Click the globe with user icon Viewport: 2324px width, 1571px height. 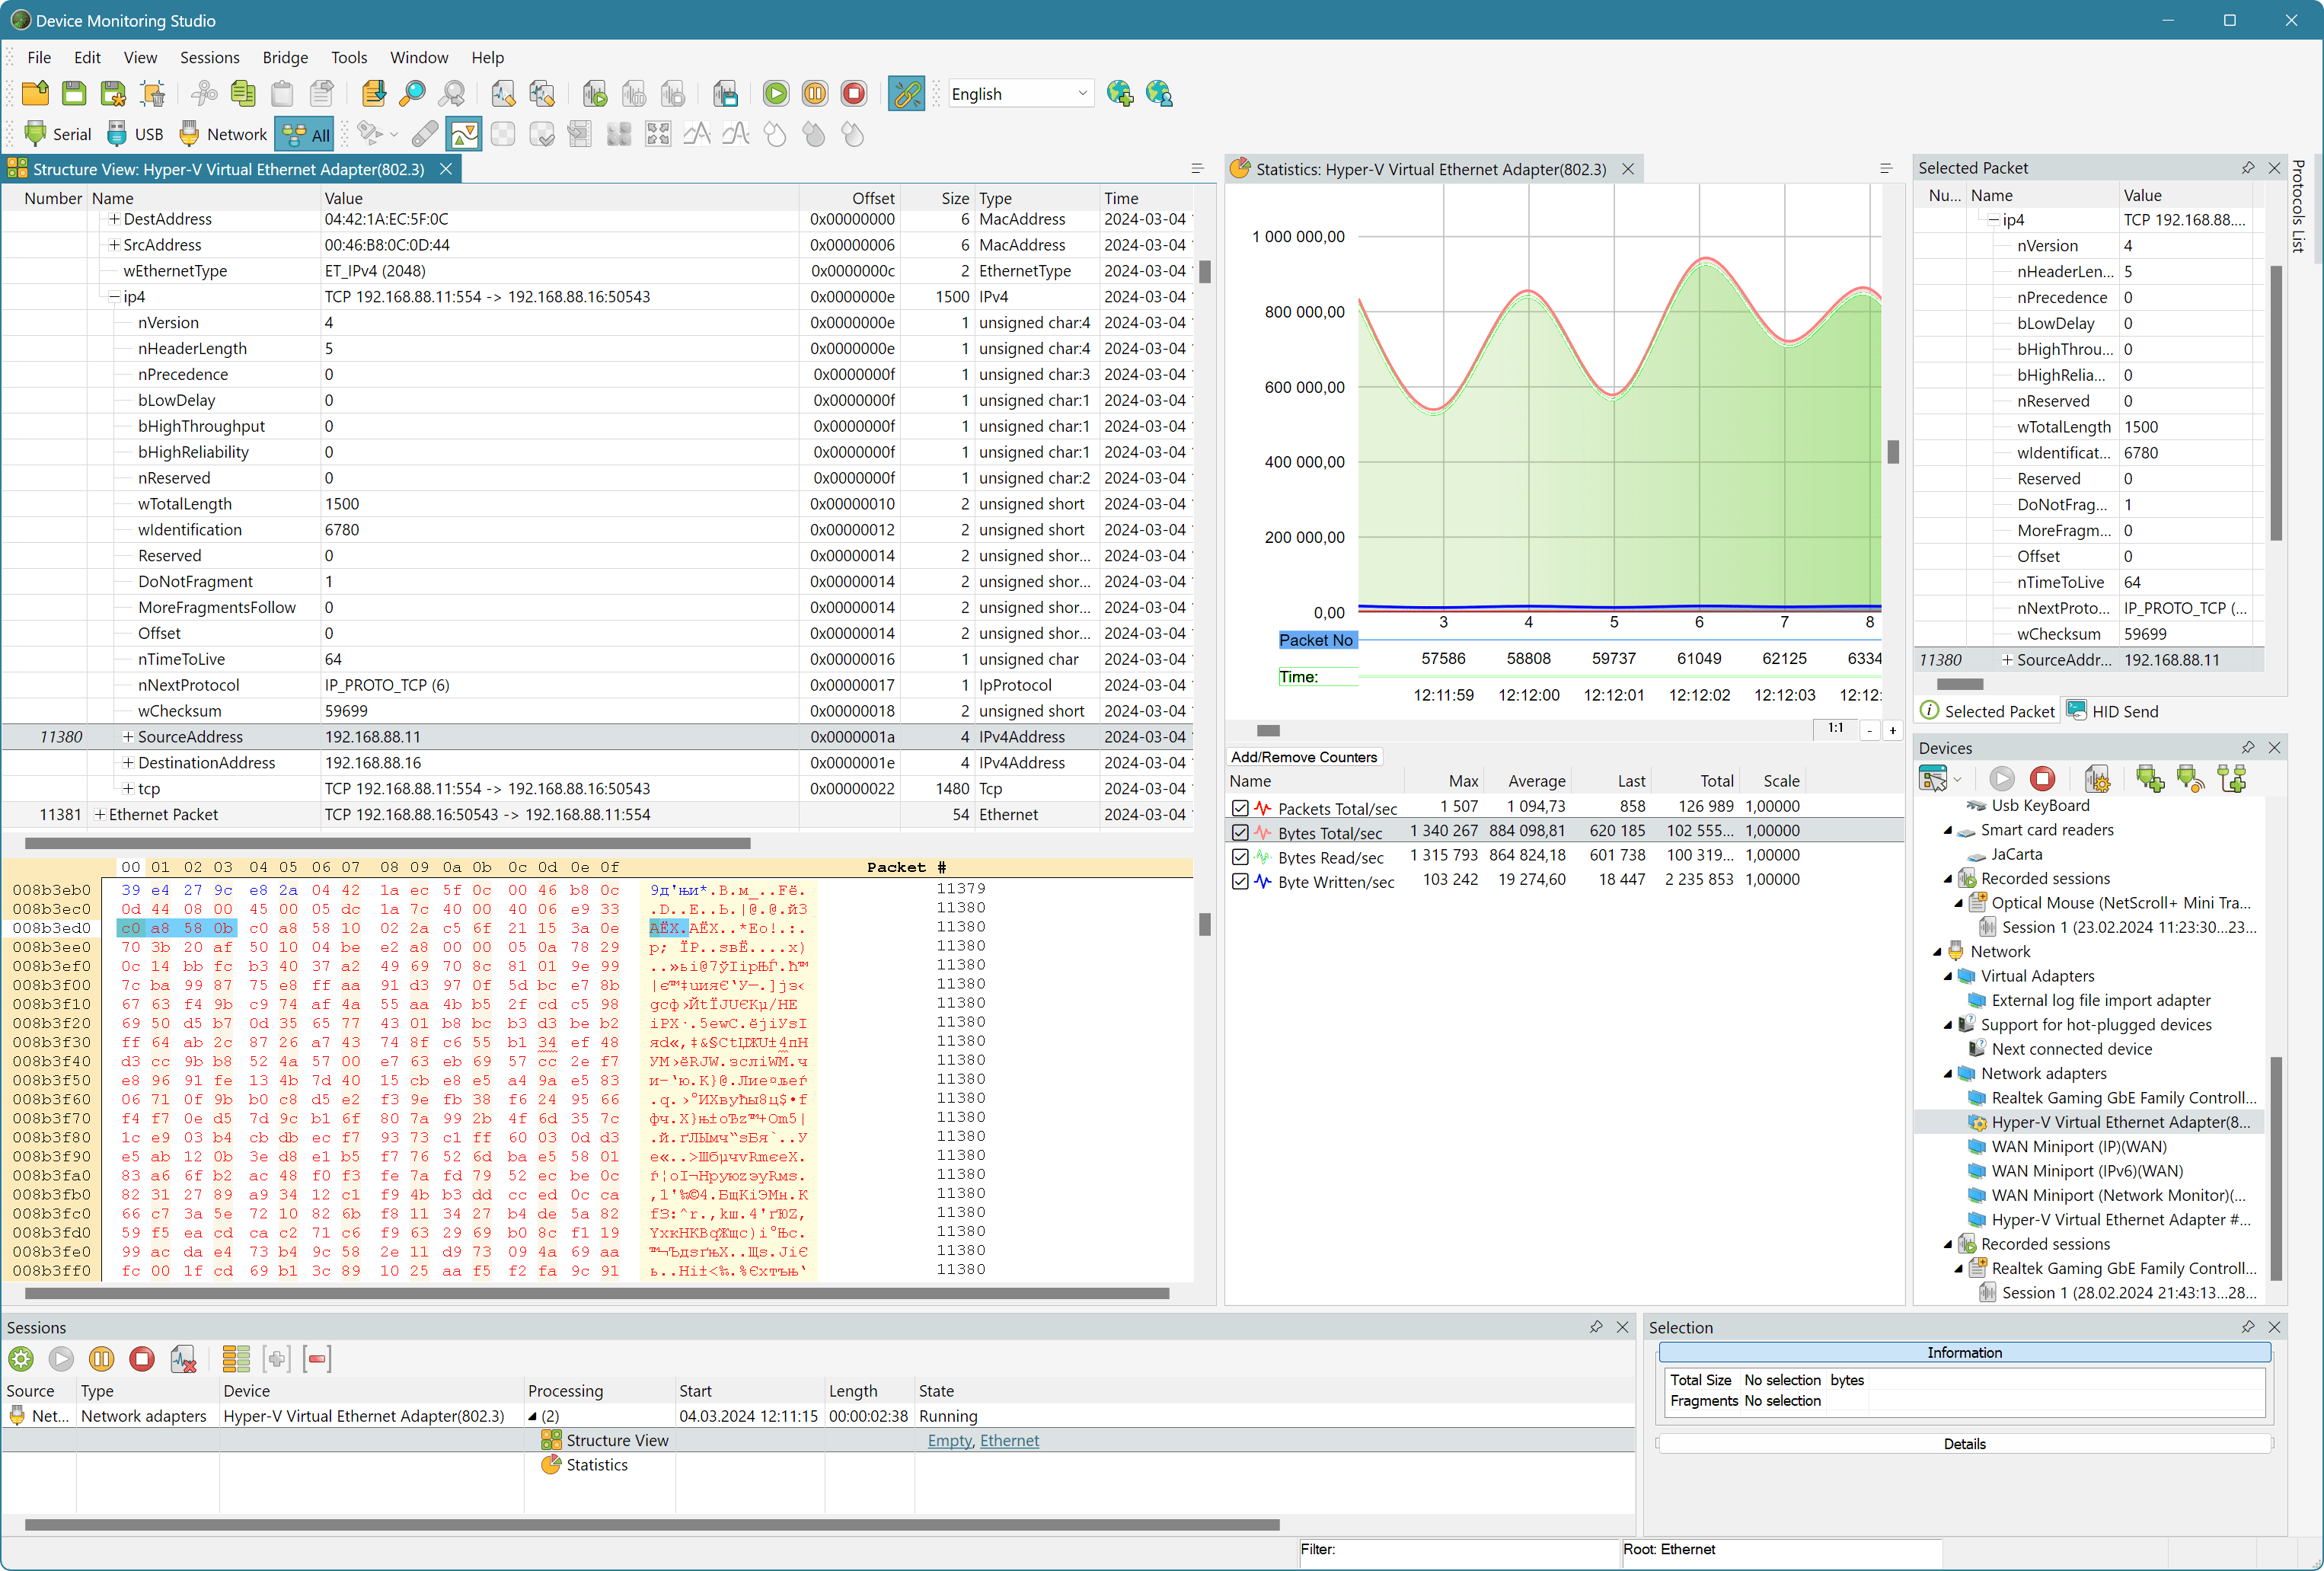(x=1159, y=94)
